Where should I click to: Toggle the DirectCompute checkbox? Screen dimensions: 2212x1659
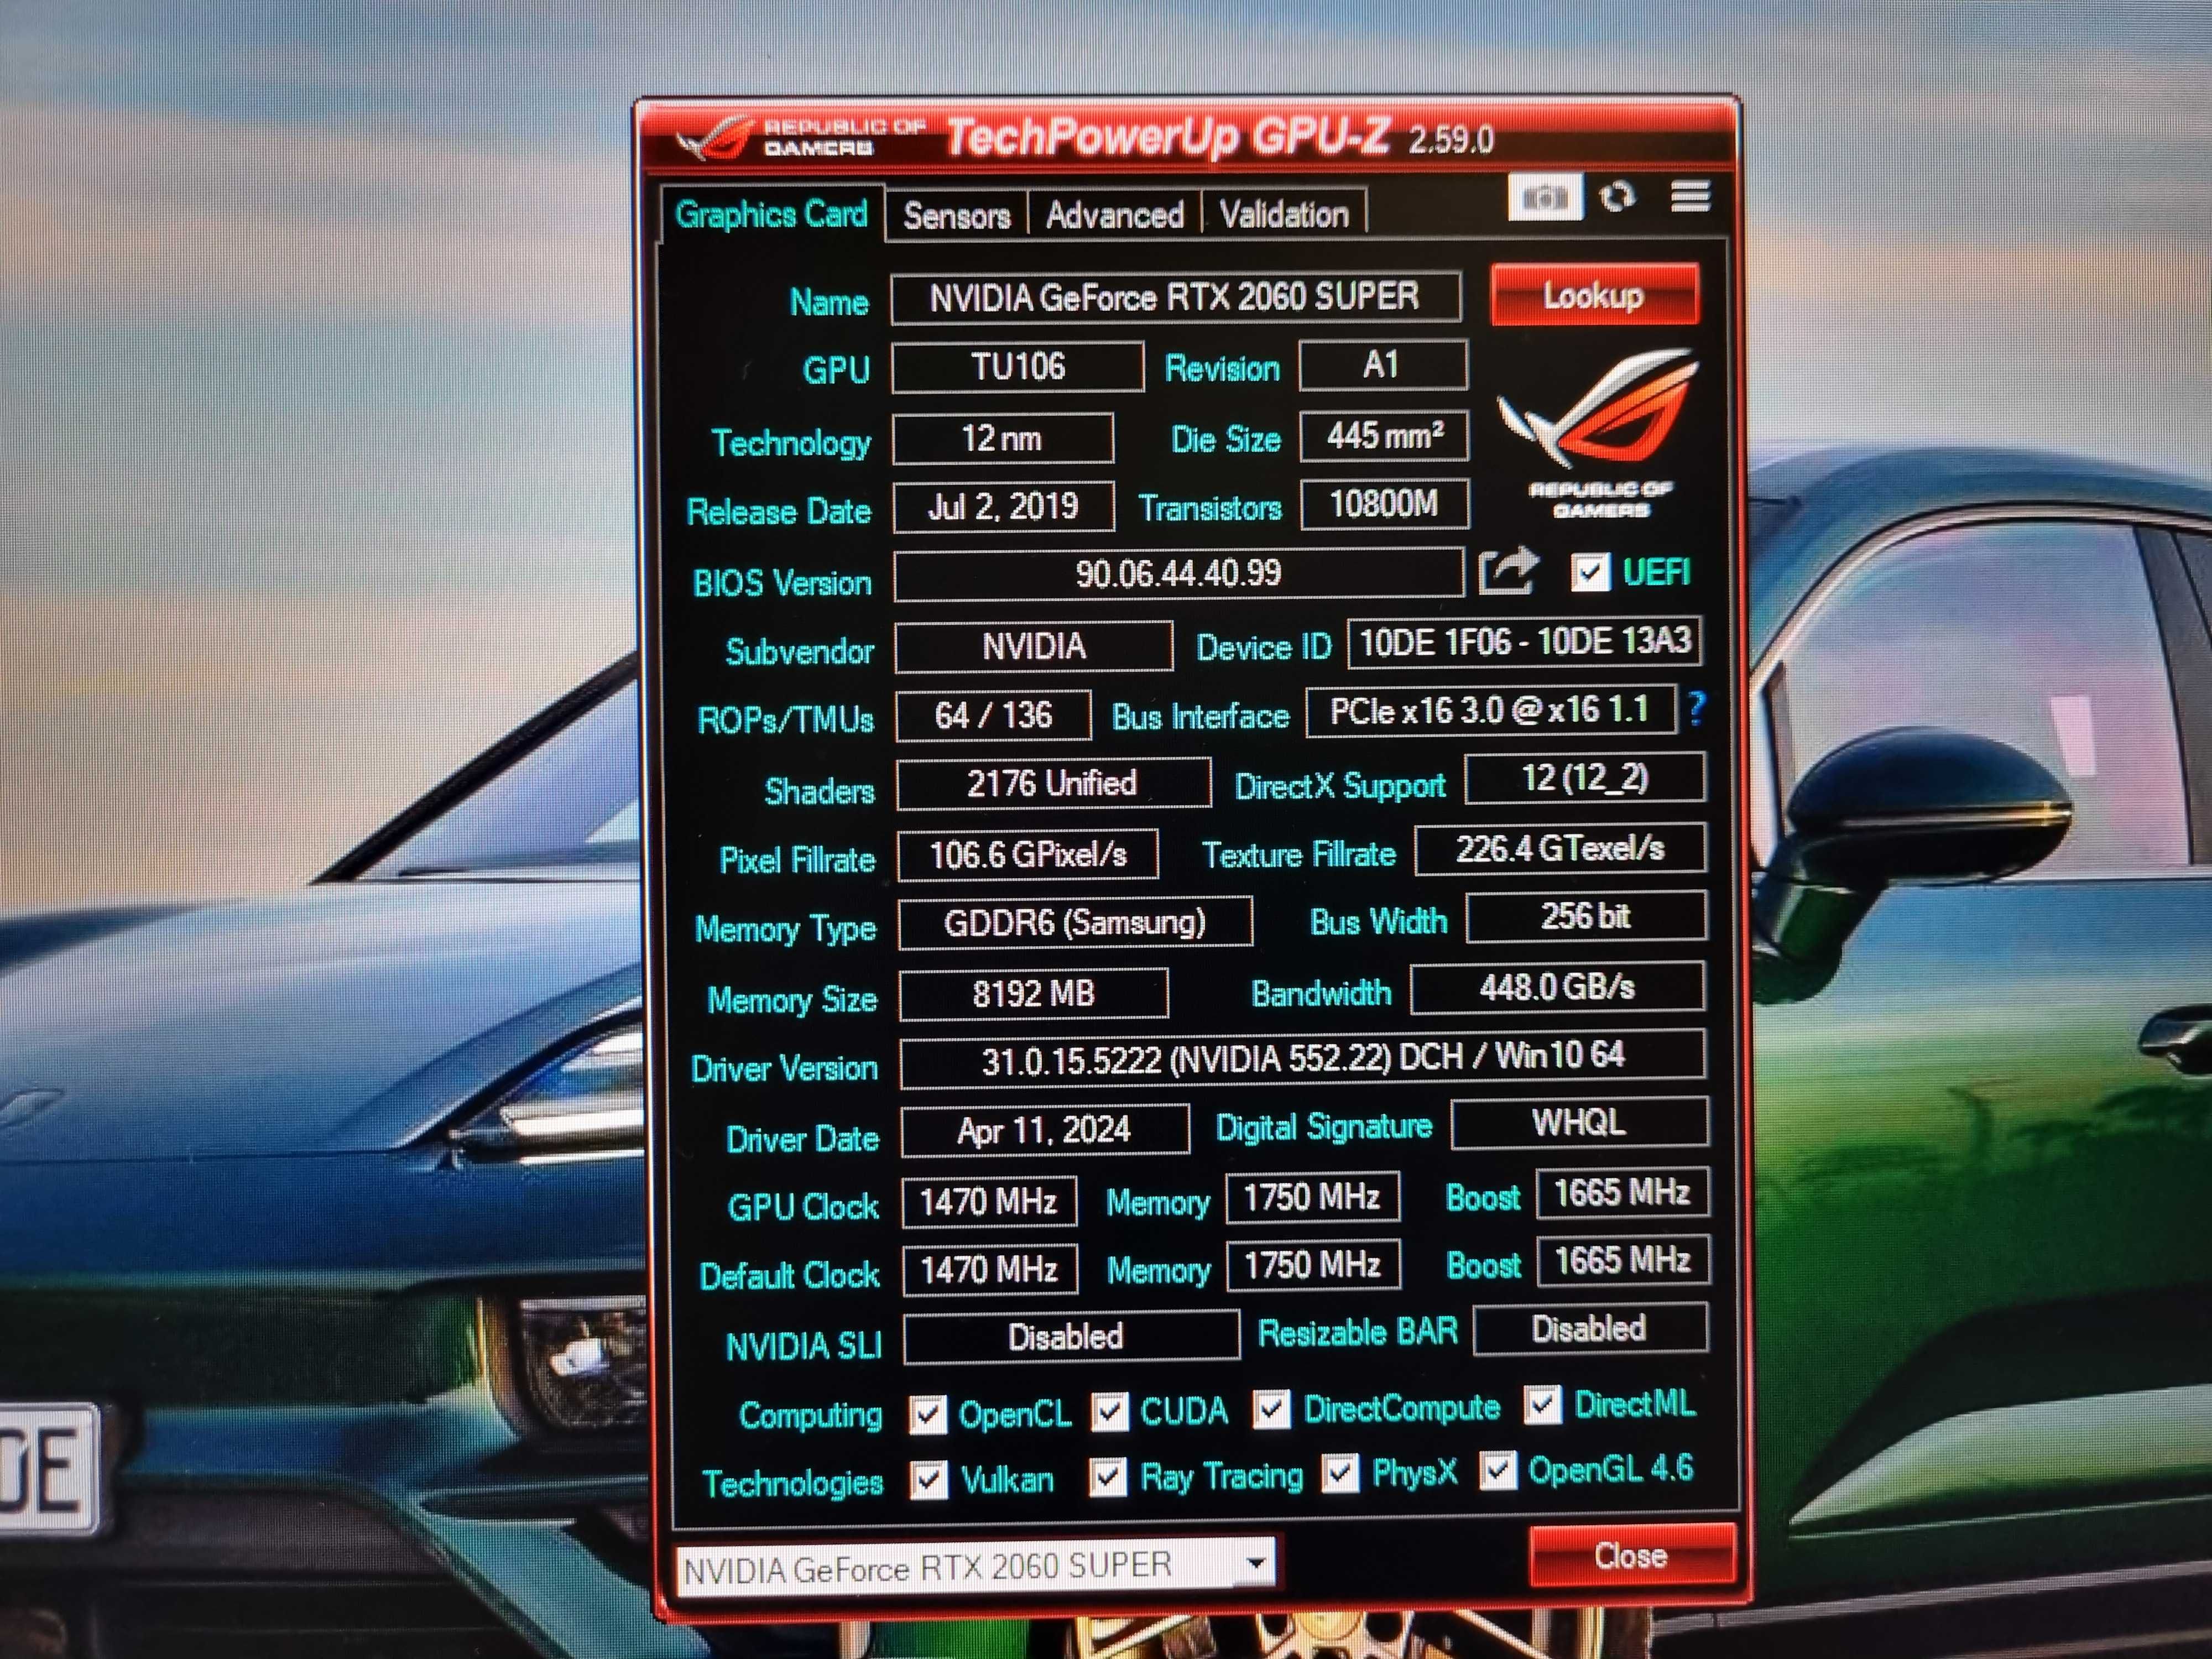[x=1271, y=1410]
